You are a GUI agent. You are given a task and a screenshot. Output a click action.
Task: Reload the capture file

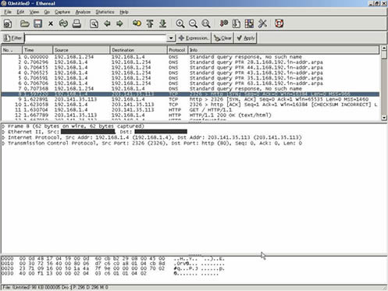[x=63, y=24]
